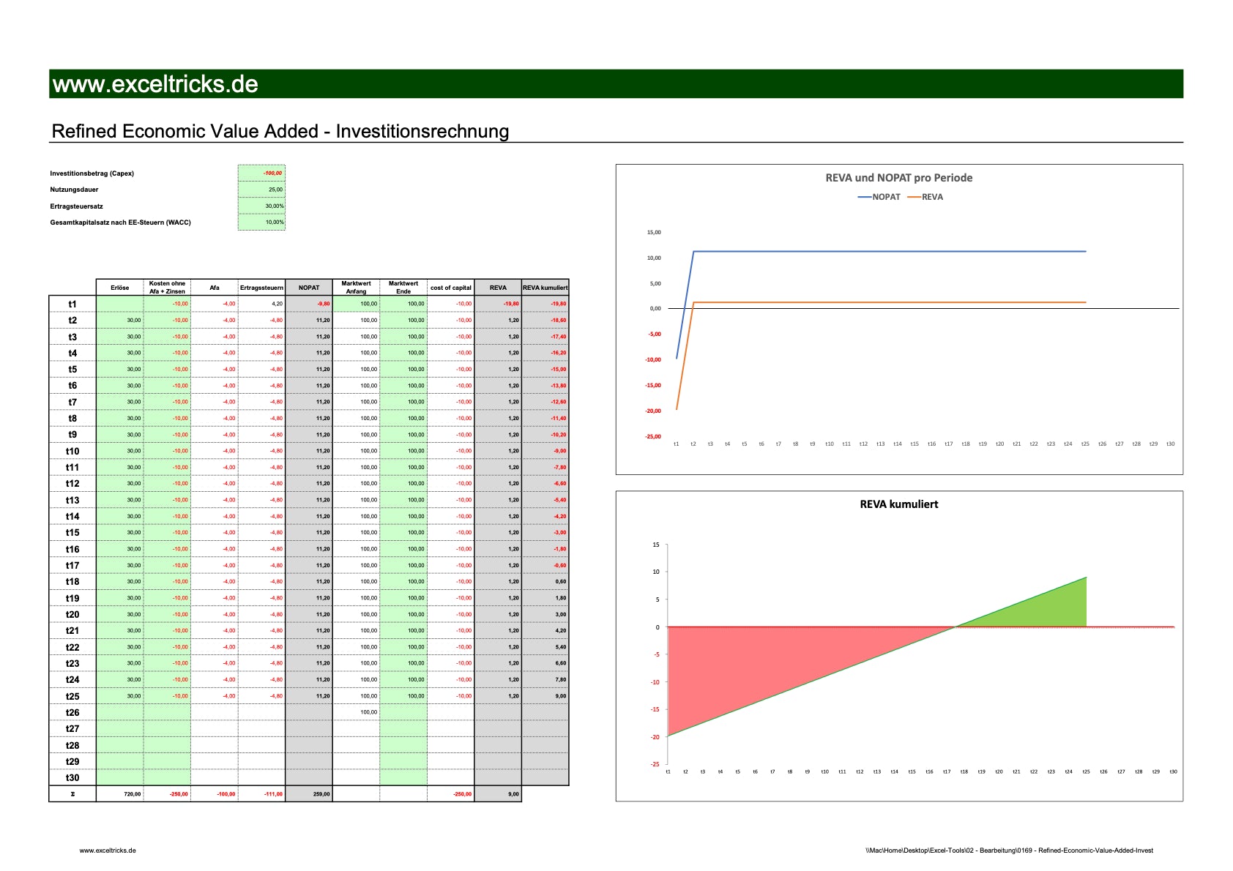Select the WACC cell showing 10,00%
The image size is (1233, 871).
point(261,222)
